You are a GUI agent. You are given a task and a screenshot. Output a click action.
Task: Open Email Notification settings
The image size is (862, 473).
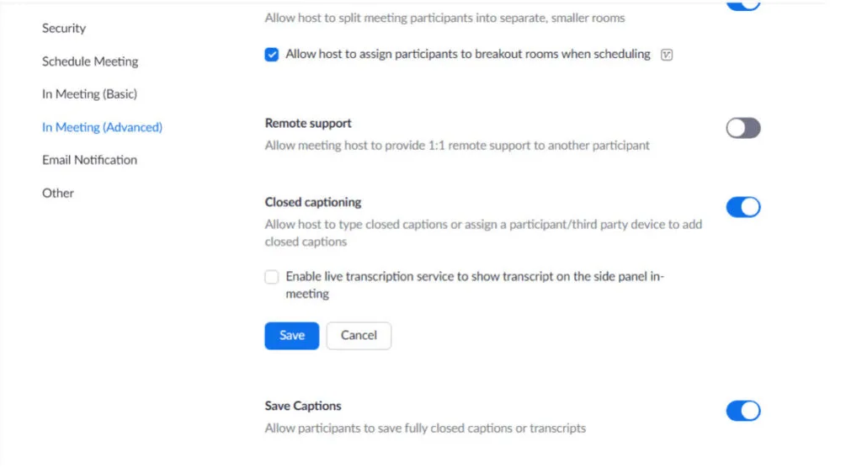89,160
